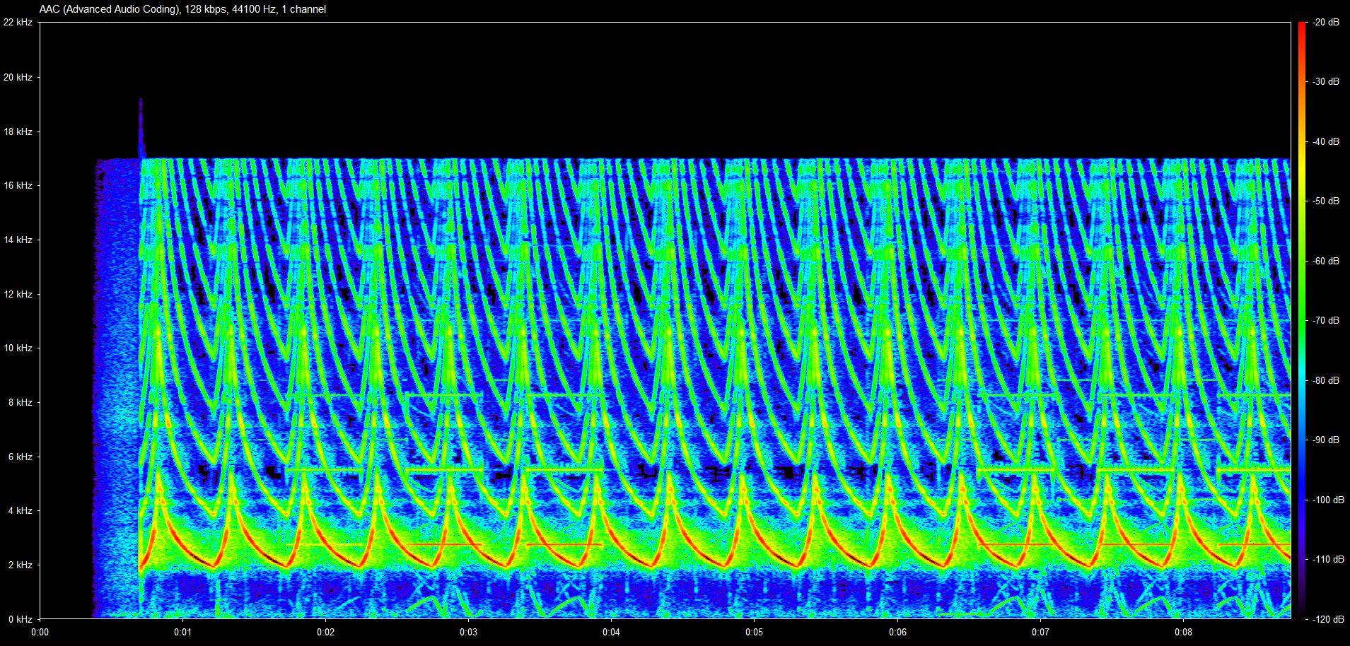This screenshot has width=1350, height=646.
Task: Click the -80 dB scale label
Action: [x=1325, y=380]
